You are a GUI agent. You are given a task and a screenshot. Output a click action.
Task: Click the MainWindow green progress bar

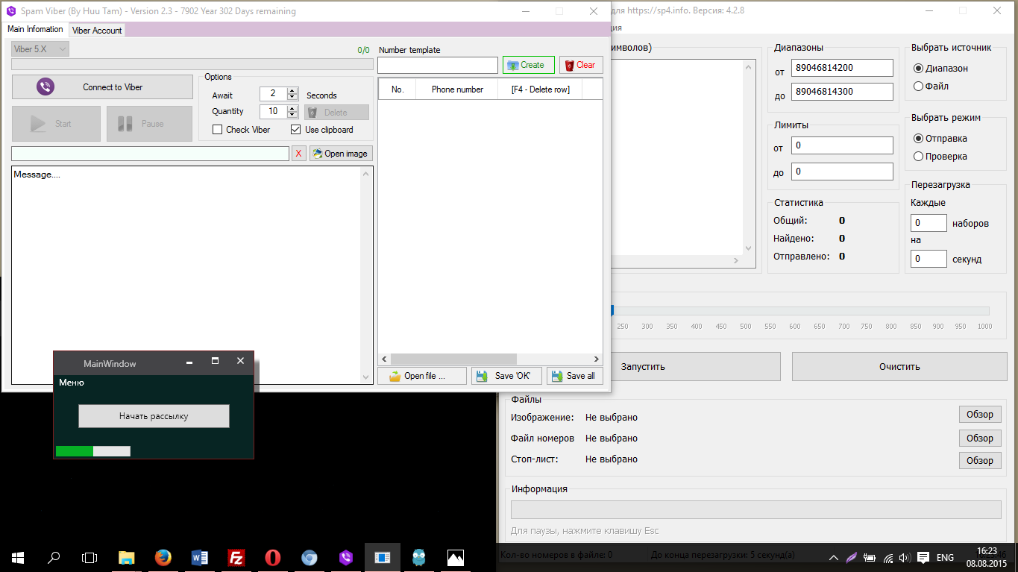pos(93,451)
